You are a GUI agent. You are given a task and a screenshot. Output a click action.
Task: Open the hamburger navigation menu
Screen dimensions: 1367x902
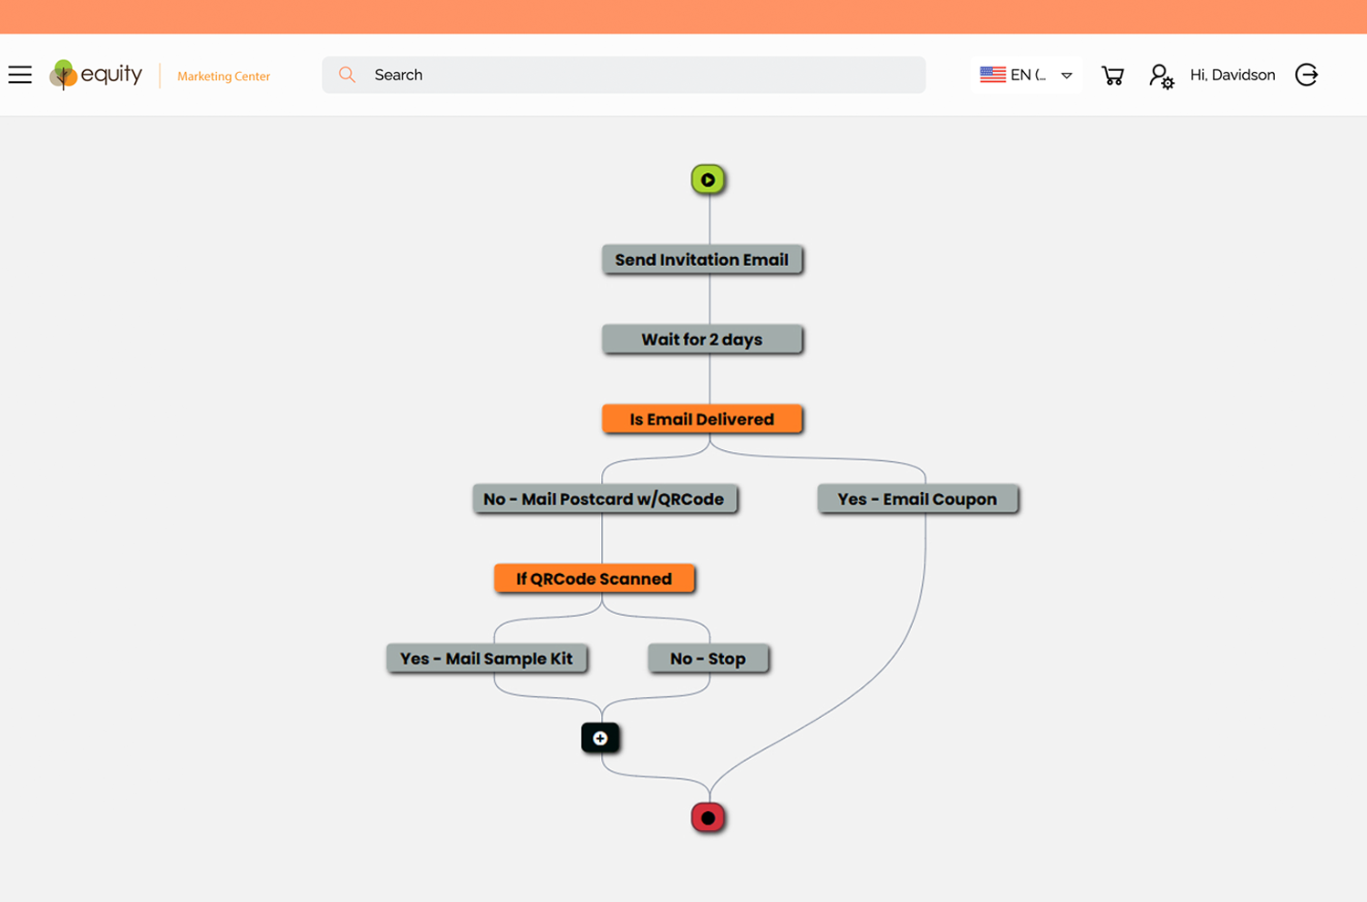coord(20,75)
